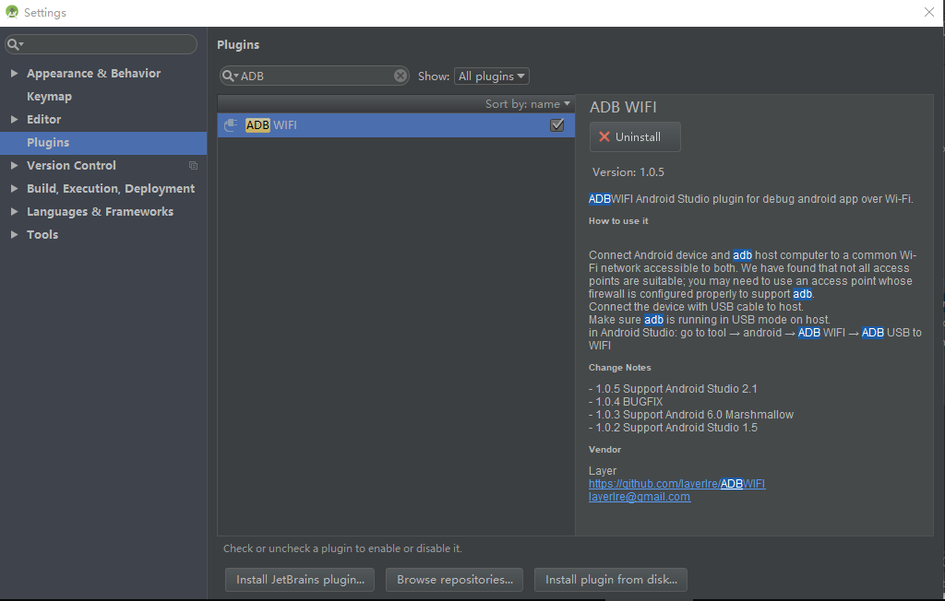Screen dimensions: 945x601
Task: Click 'Check or uncheck a plugin' hint text
Action: pyautogui.click(x=342, y=548)
